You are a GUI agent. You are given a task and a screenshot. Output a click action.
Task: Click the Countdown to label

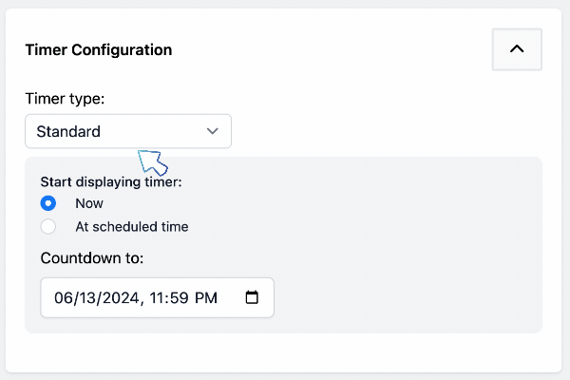click(x=92, y=258)
